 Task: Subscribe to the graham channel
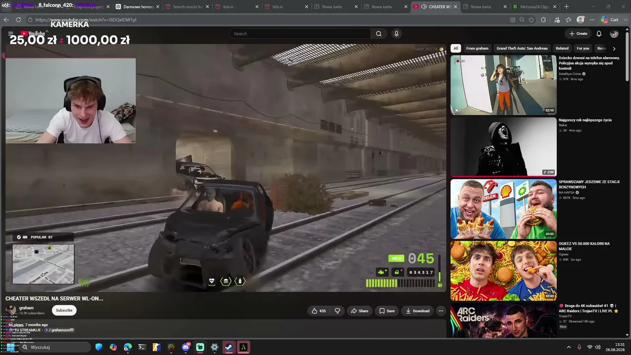64,310
